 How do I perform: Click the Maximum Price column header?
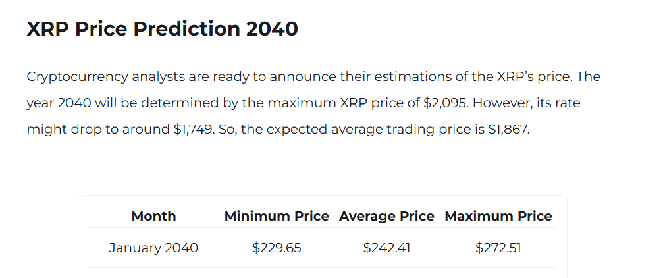pos(498,216)
